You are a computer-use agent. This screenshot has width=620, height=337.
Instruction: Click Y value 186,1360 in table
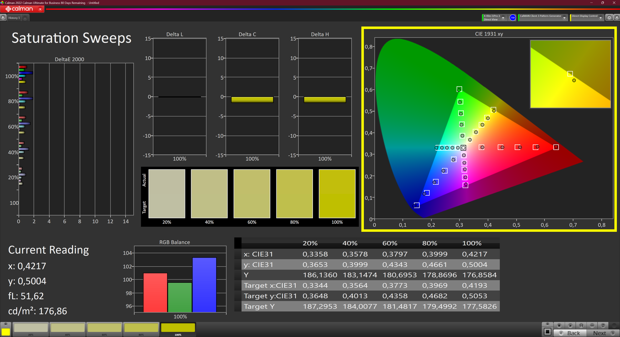click(x=320, y=275)
